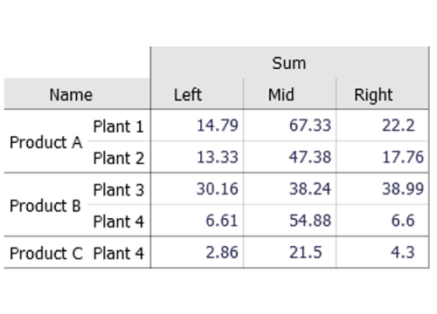This screenshot has height=314, width=437.
Task: Select the Sum column group header
Action: pyautogui.click(x=289, y=63)
